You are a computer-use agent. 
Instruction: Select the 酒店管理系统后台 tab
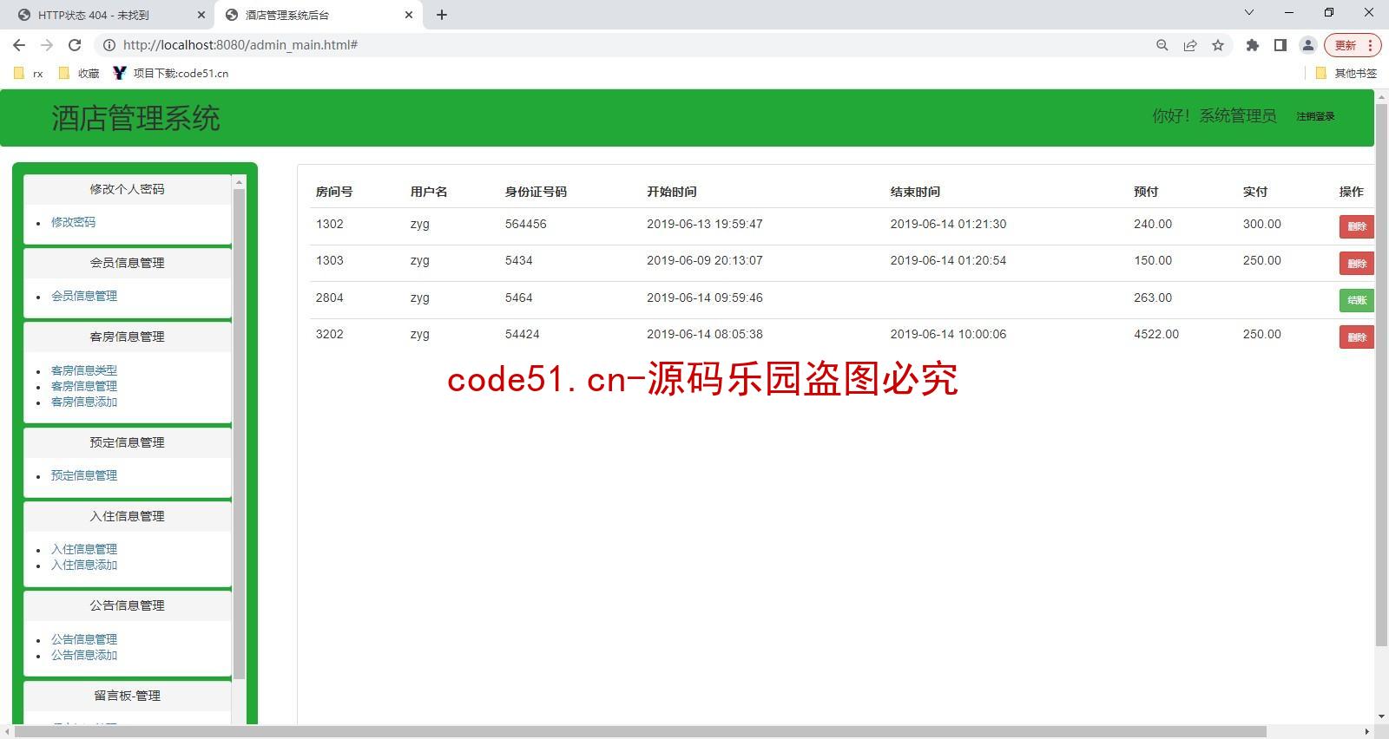318,15
